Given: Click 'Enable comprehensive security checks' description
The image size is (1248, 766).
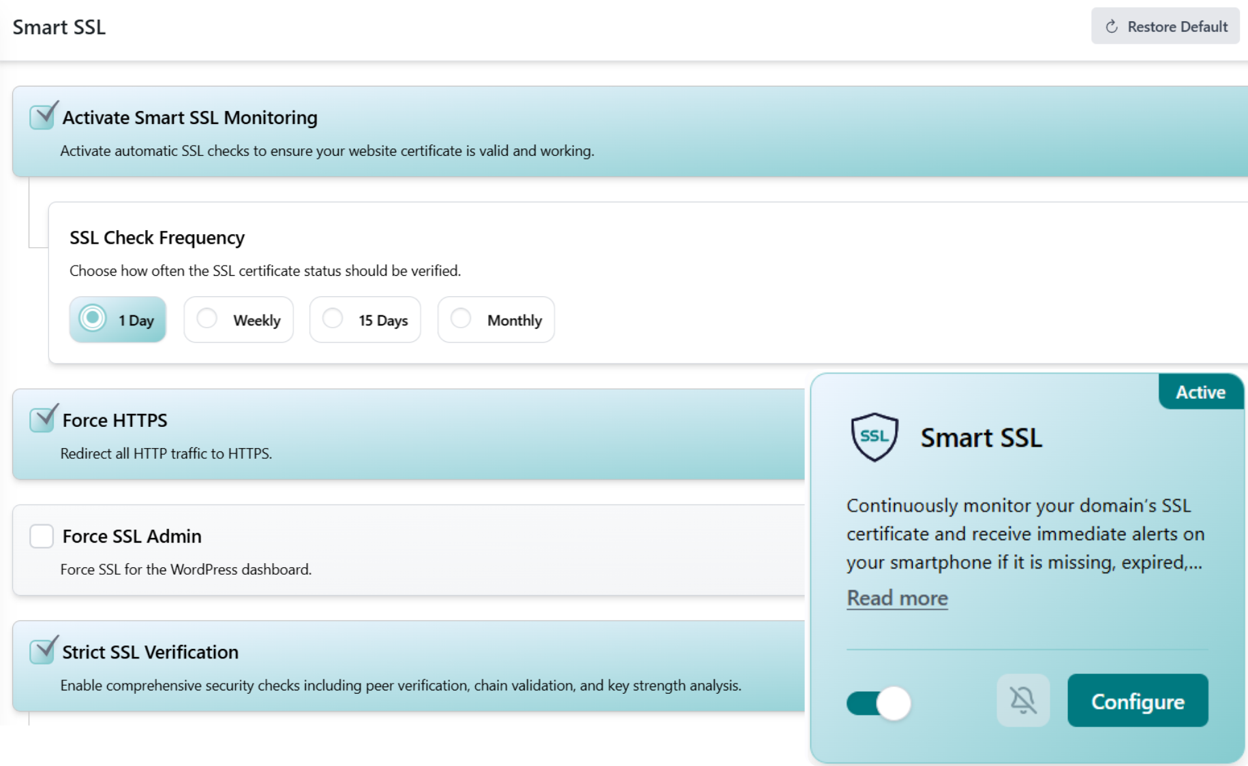Looking at the screenshot, I should [401, 685].
